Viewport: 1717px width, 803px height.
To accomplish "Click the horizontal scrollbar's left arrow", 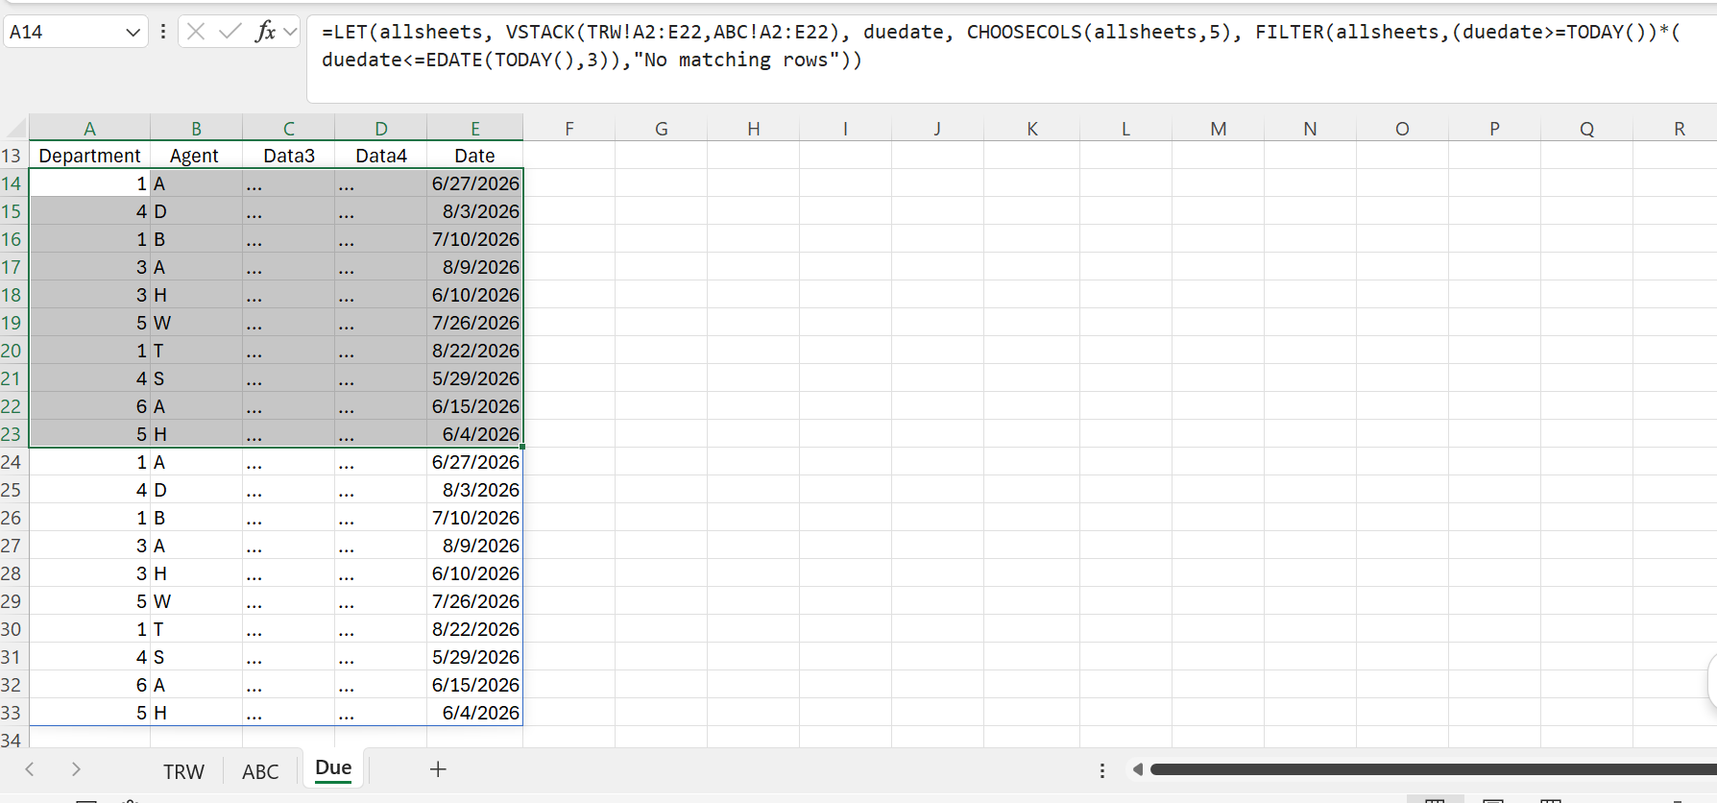I will (x=1138, y=769).
